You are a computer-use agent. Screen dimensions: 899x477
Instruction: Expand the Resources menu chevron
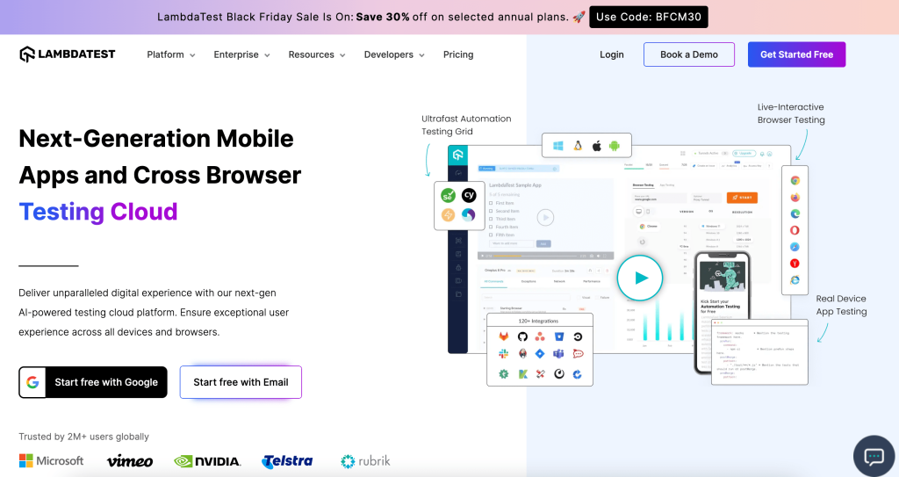[x=343, y=55]
